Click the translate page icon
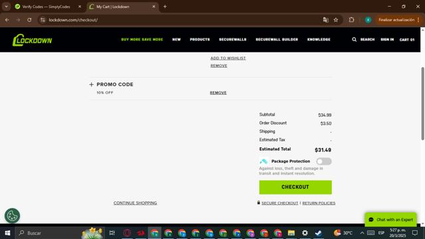 point(325,20)
